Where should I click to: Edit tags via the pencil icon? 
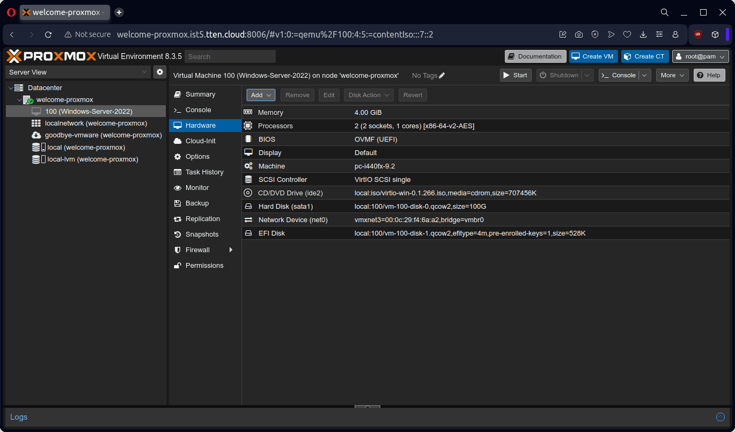(x=442, y=76)
